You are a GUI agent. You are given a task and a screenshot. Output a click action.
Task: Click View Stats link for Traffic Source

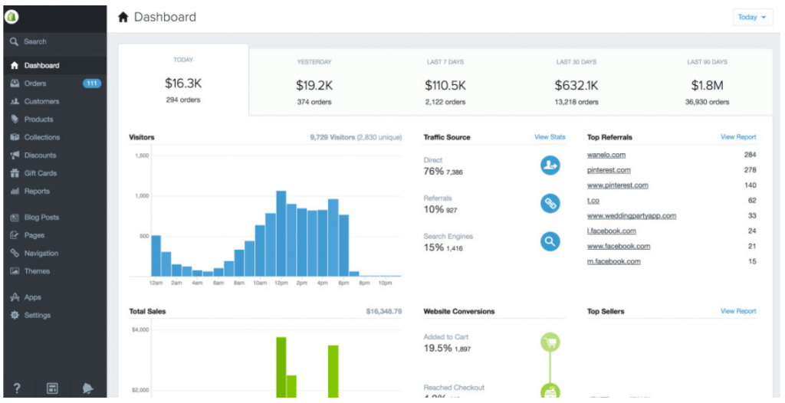pos(549,137)
